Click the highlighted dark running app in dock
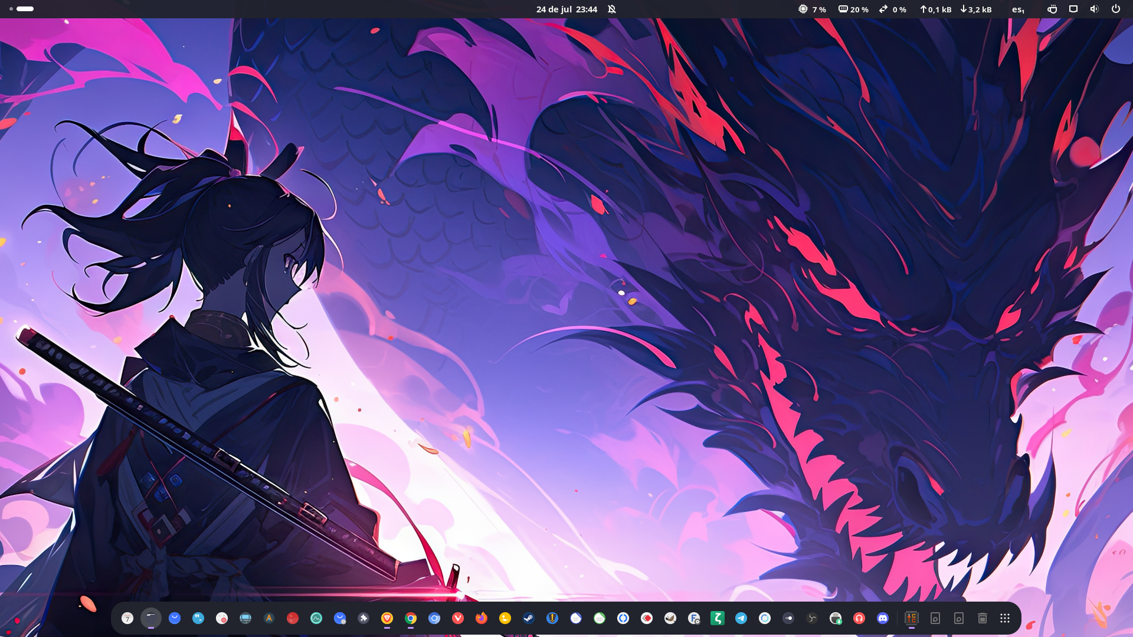The width and height of the screenshot is (1133, 637). tap(151, 618)
